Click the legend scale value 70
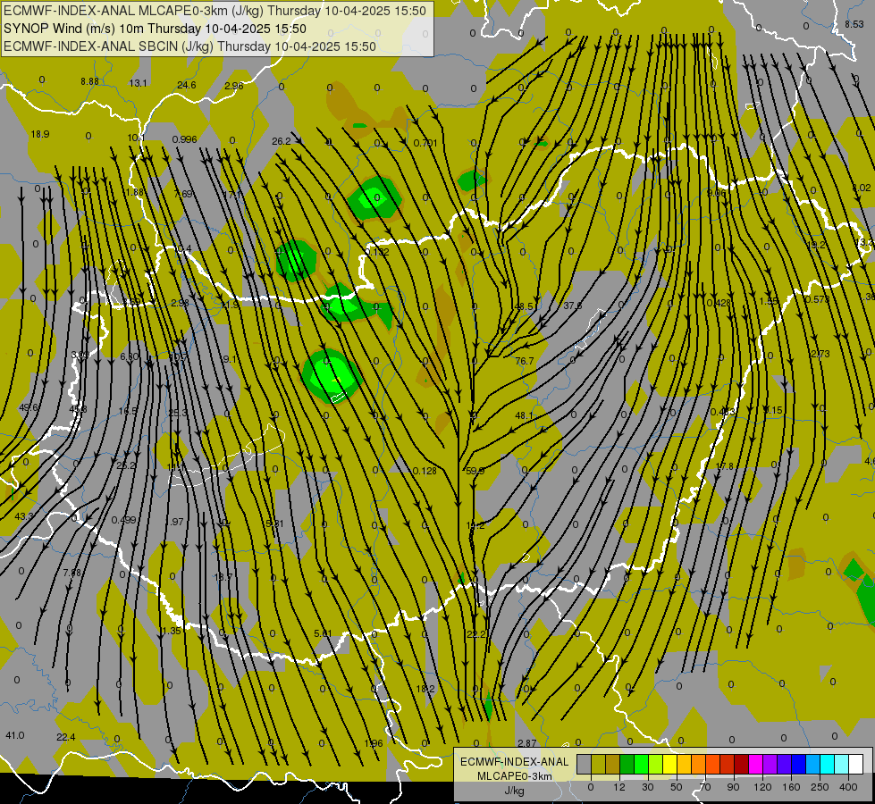Viewport: 875px width, 804px height. tap(705, 787)
